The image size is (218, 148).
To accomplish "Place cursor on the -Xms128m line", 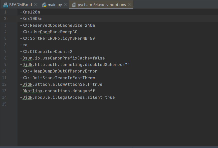I will tap(30, 12).
